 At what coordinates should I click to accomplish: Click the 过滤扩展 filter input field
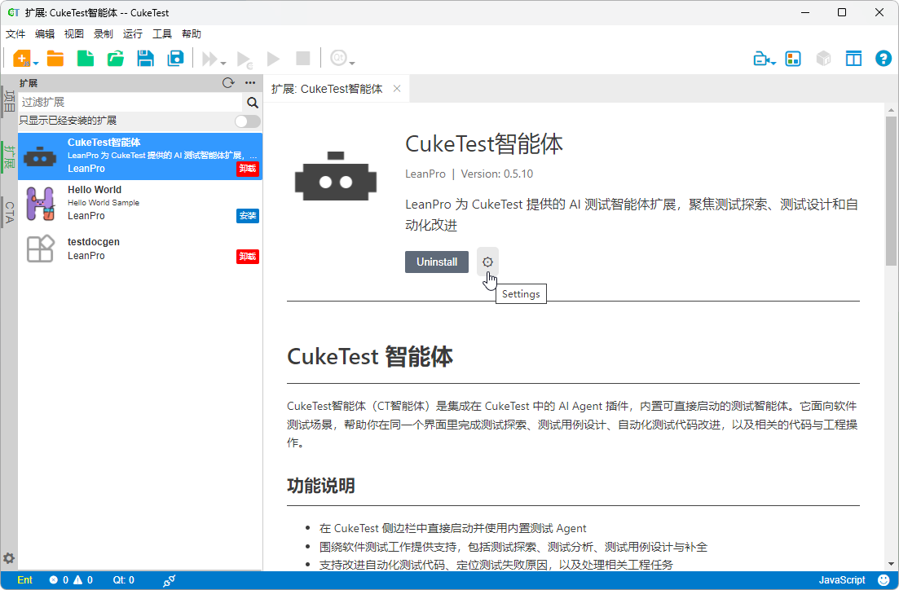(130, 103)
